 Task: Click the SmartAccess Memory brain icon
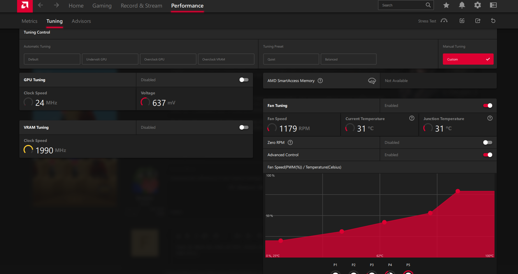tap(372, 81)
